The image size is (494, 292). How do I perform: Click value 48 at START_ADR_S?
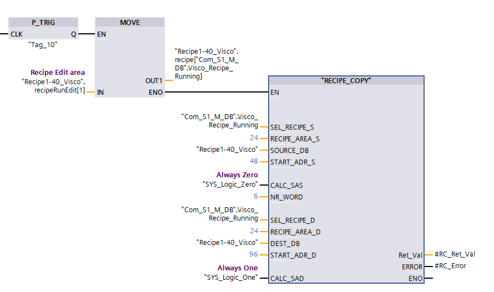[254, 161]
